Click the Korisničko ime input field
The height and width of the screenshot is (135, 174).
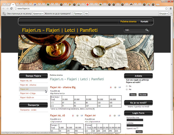[x=135, y=121]
